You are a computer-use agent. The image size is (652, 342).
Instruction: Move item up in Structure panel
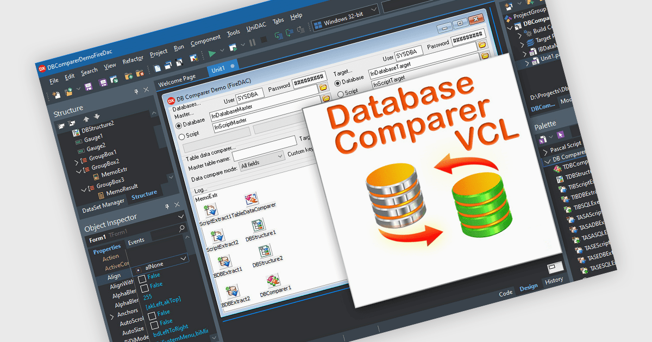pos(85,118)
